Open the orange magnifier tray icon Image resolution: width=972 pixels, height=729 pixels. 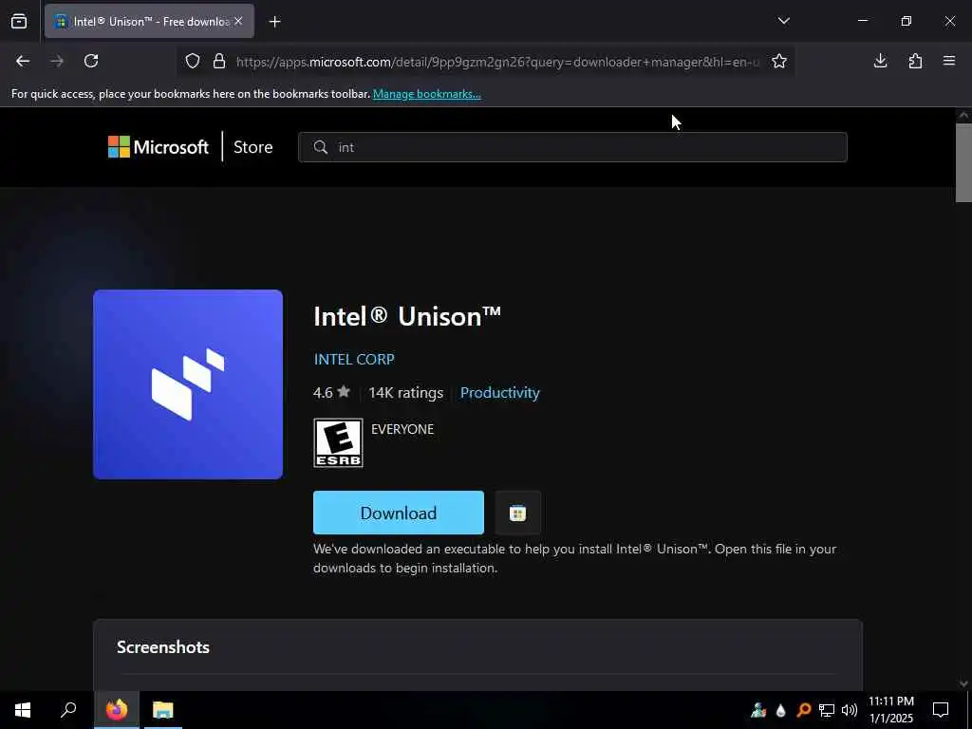click(x=804, y=710)
